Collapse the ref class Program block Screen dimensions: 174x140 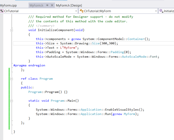[x=11, y=79]
